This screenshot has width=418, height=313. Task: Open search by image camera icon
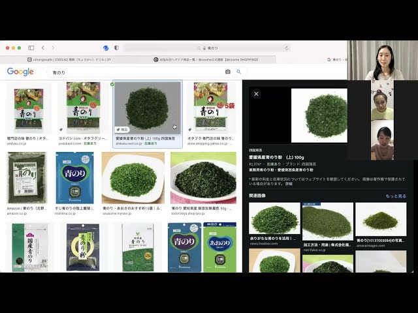pyautogui.click(x=228, y=72)
